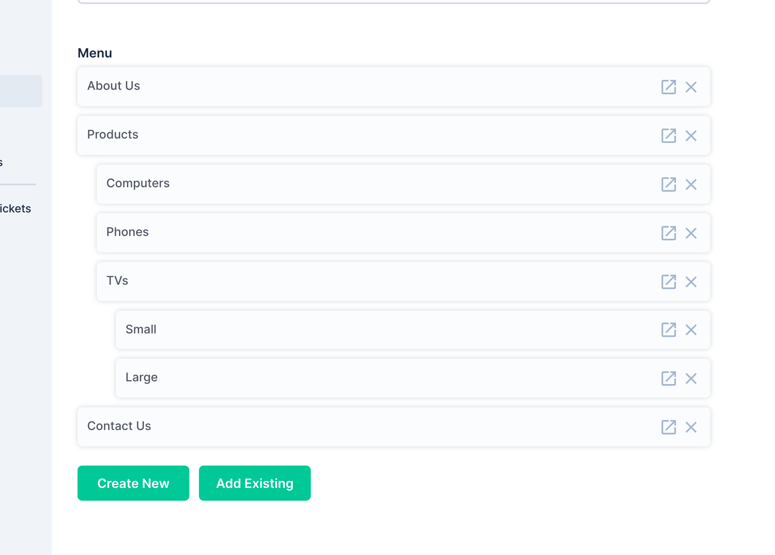Image resolution: width=775 pixels, height=555 pixels.
Task: Click the Create New button
Action: [x=133, y=483]
